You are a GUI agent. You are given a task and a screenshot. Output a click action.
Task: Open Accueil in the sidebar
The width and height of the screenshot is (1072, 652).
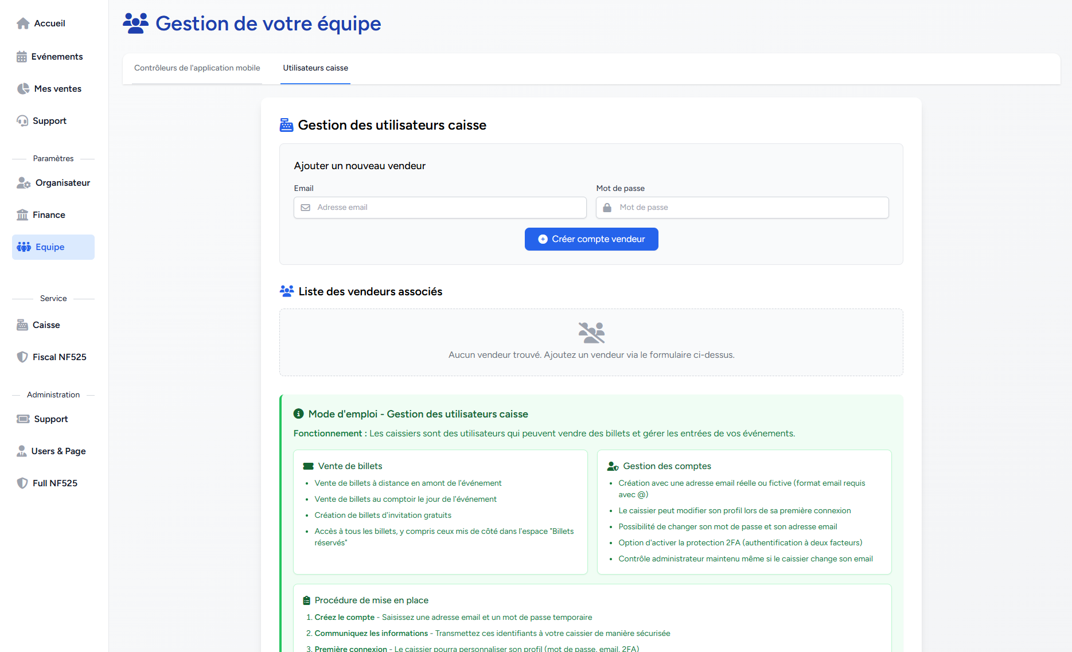click(53, 24)
